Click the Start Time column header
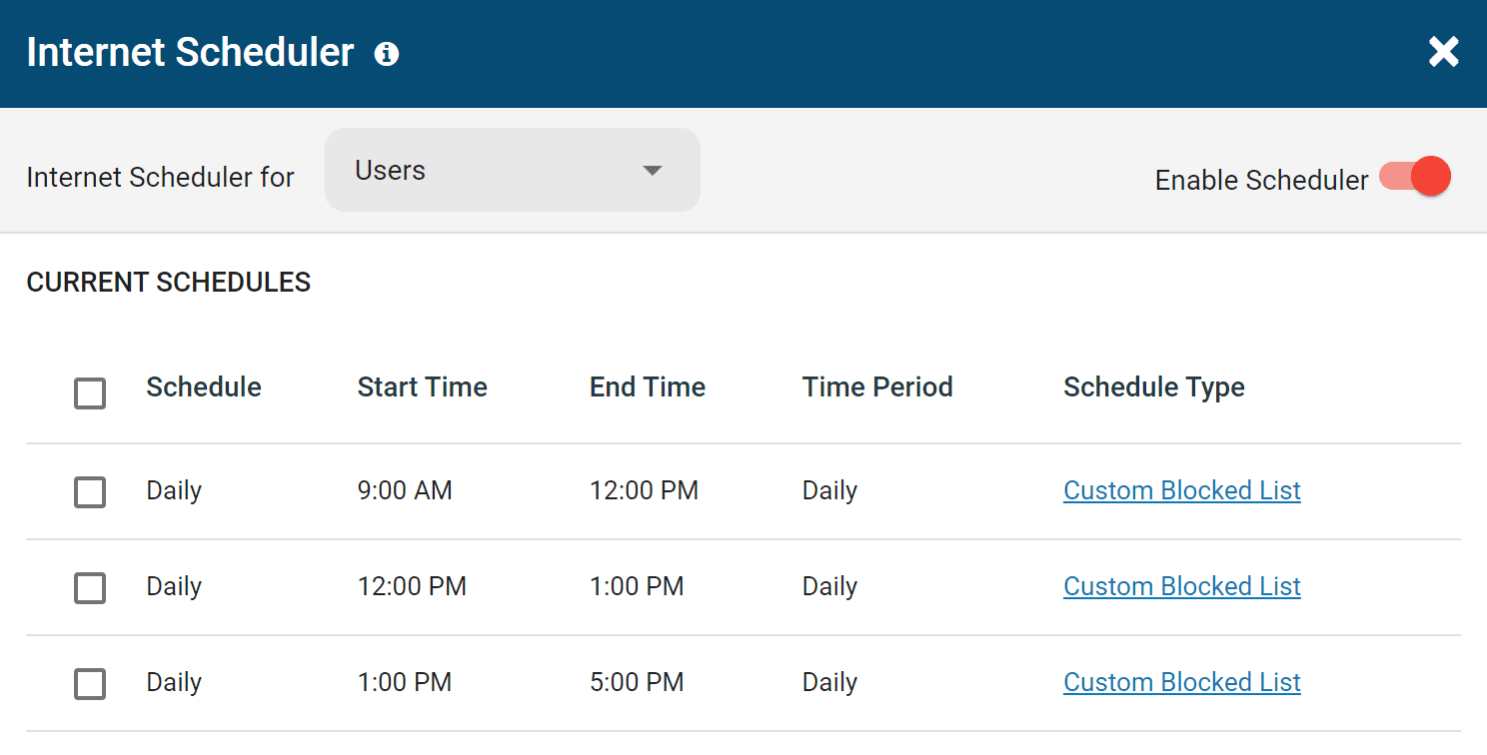 click(422, 386)
